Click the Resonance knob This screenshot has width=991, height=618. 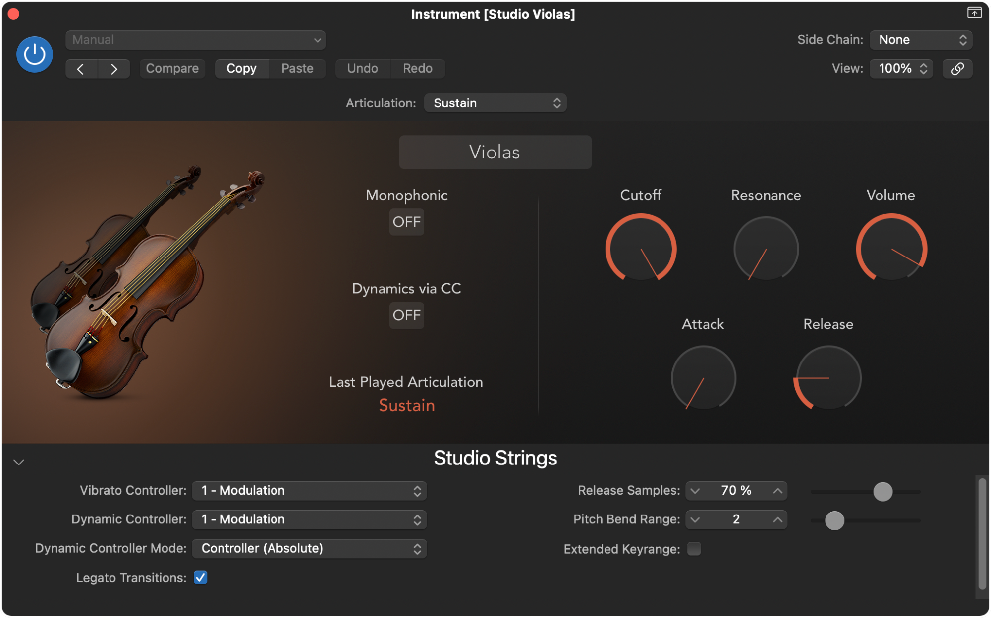(x=766, y=249)
